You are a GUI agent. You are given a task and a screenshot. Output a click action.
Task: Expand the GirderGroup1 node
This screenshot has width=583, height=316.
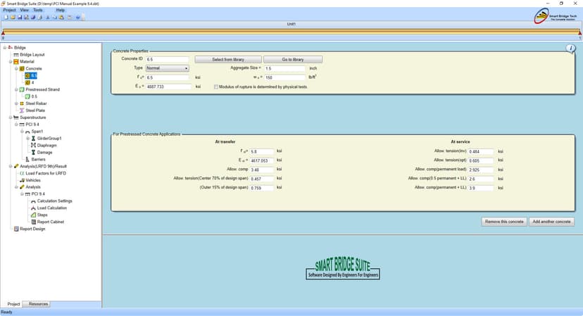[28, 139]
